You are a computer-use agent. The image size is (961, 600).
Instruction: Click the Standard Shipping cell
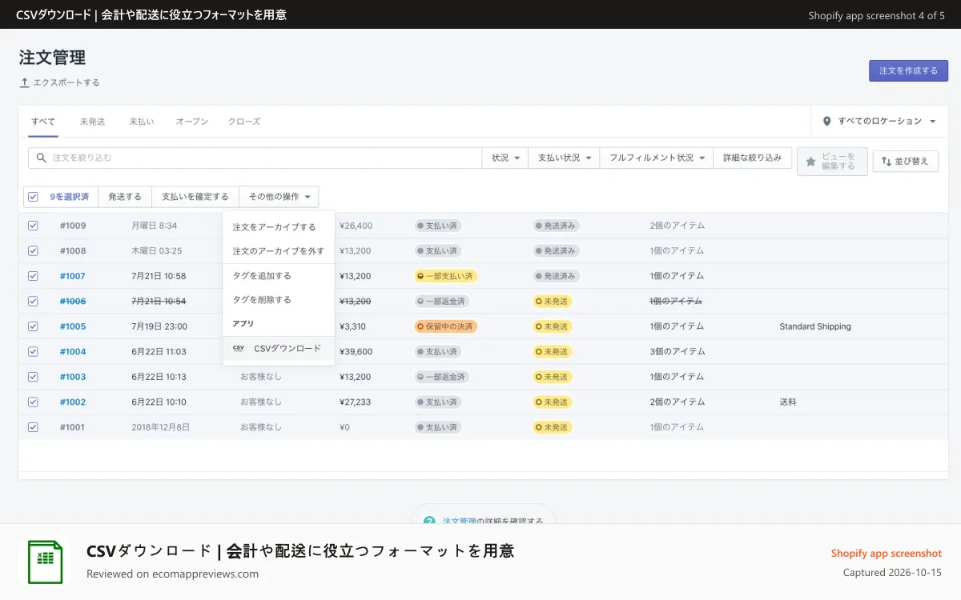click(x=815, y=326)
